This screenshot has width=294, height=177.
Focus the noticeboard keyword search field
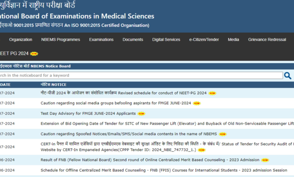141,75
